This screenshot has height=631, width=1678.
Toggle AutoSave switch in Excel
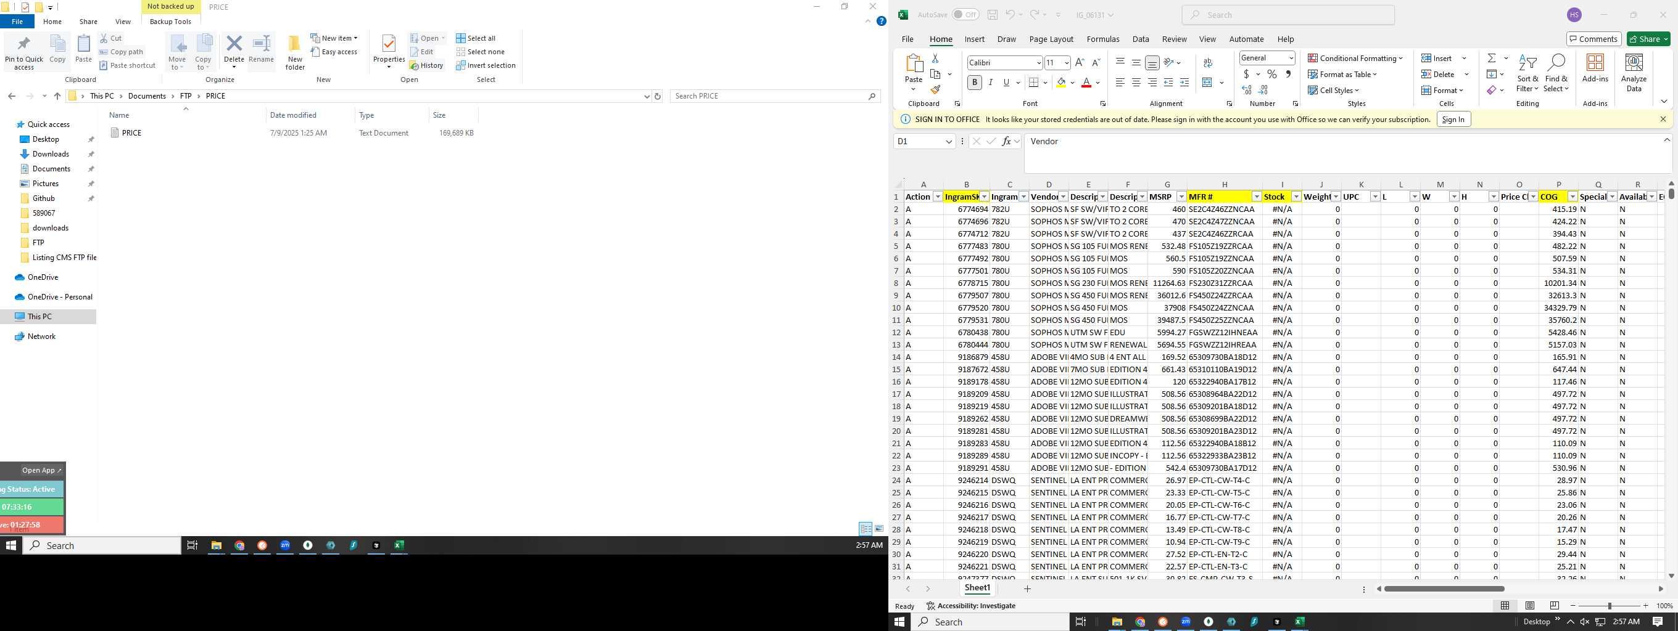click(x=965, y=15)
